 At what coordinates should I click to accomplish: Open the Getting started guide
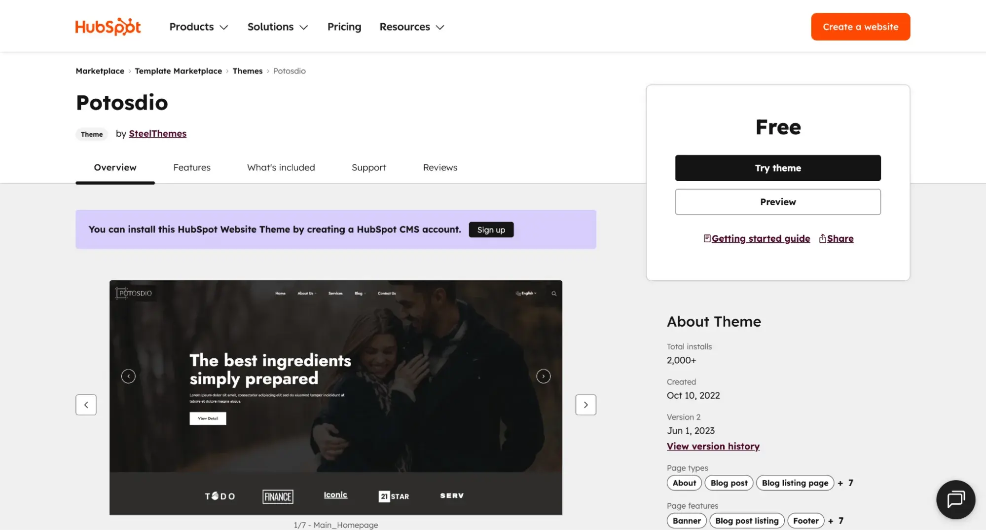[x=761, y=238]
